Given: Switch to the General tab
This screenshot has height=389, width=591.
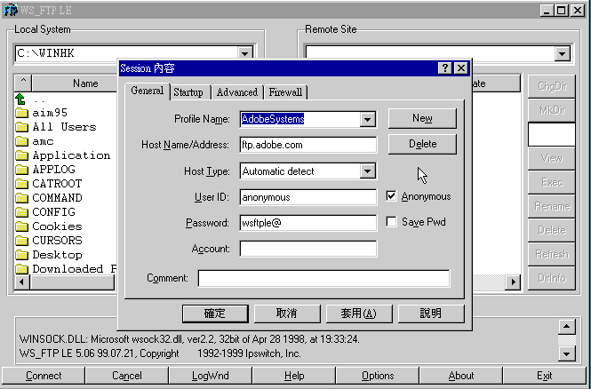Looking at the screenshot, I should click(x=147, y=91).
